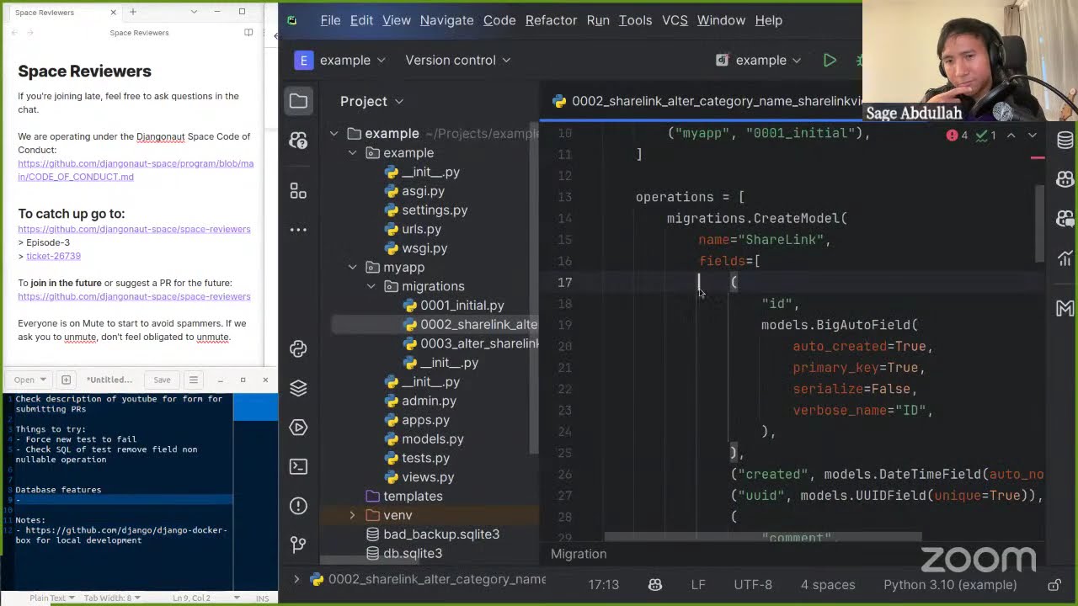Image resolution: width=1078 pixels, height=606 pixels.
Task: Open the Tools menu
Action: [635, 20]
